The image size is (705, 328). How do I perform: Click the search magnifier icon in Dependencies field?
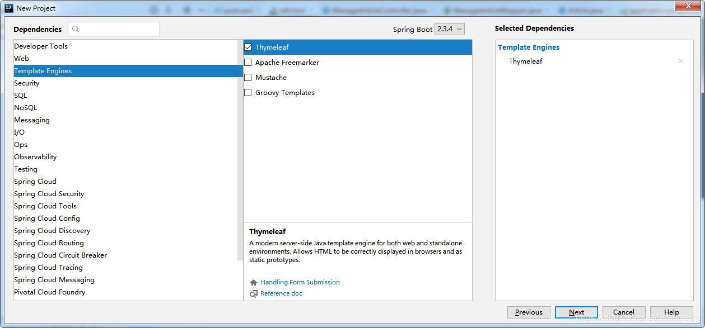pyautogui.click(x=76, y=29)
